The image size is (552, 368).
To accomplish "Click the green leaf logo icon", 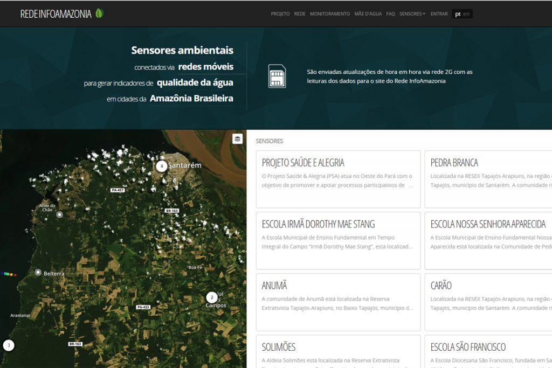I will click(x=99, y=13).
